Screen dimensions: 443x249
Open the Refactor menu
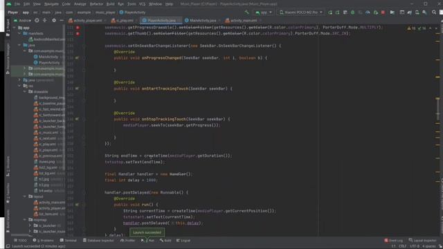tap(96, 4)
